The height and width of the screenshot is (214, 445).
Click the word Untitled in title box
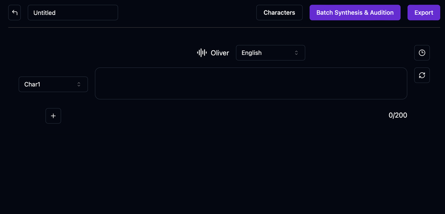pos(44,13)
